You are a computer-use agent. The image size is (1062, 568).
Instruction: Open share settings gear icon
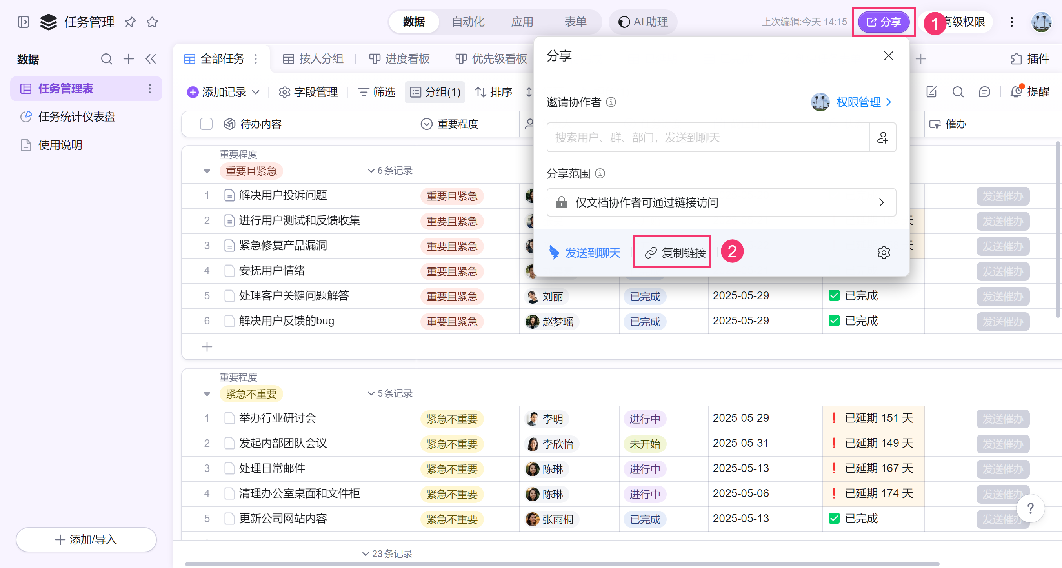tap(884, 253)
